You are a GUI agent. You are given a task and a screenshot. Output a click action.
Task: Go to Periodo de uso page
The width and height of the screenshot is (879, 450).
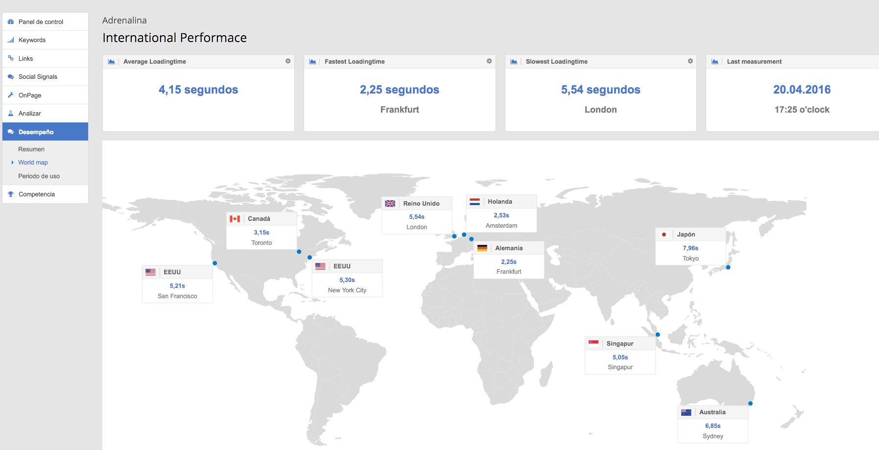(39, 176)
